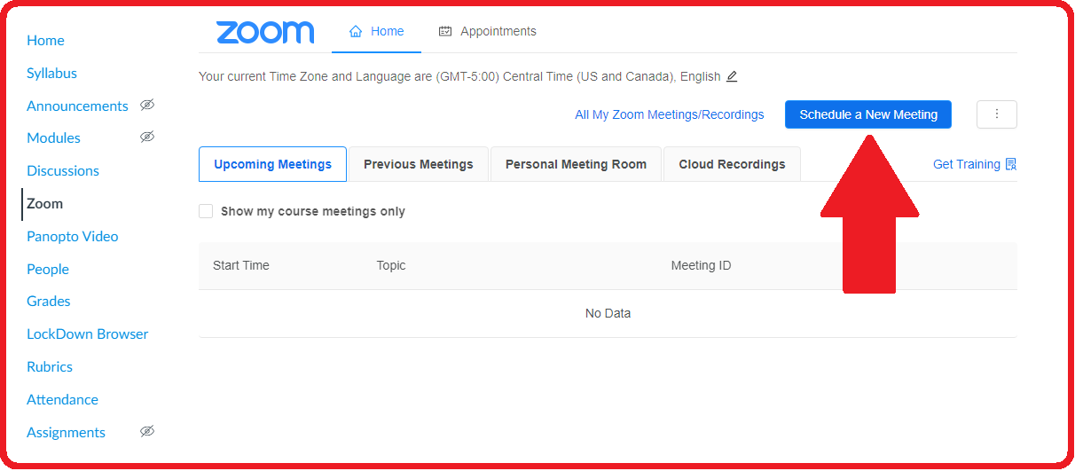Click the Get Training document icon

(1011, 164)
